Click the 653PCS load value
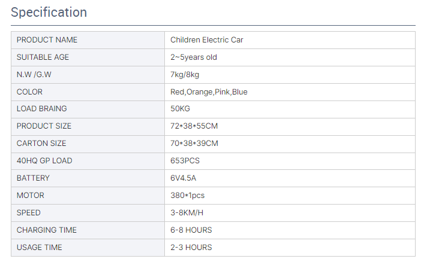The height and width of the screenshot is (262, 427). pyautogui.click(x=185, y=161)
